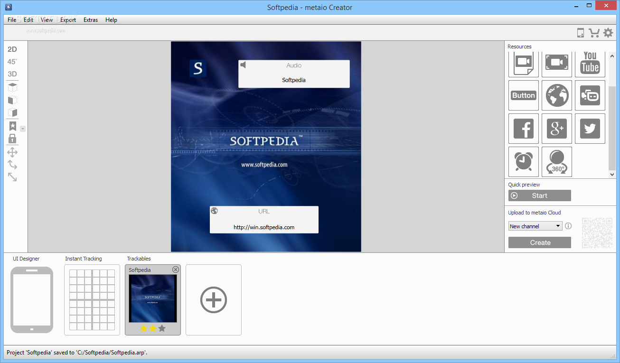Add the 360° panorama resource
Viewport: 620px width, 363px height.
(x=557, y=162)
